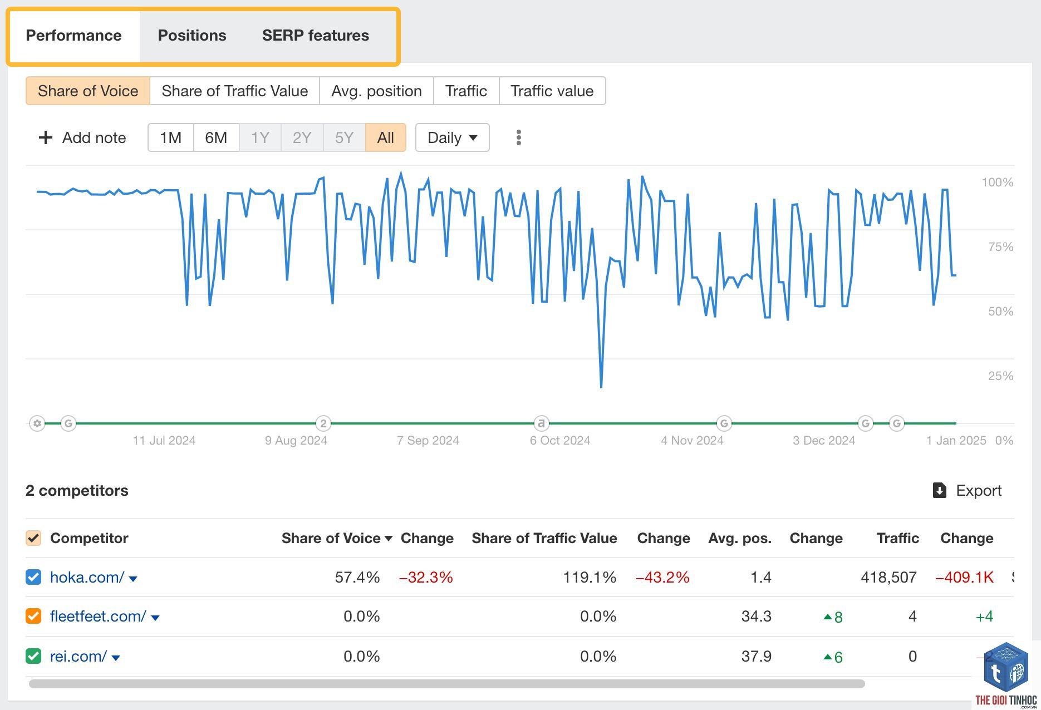This screenshot has width=1041, height=710.
Task: Choose the 2Y time range
Action: tap(302, 137)
